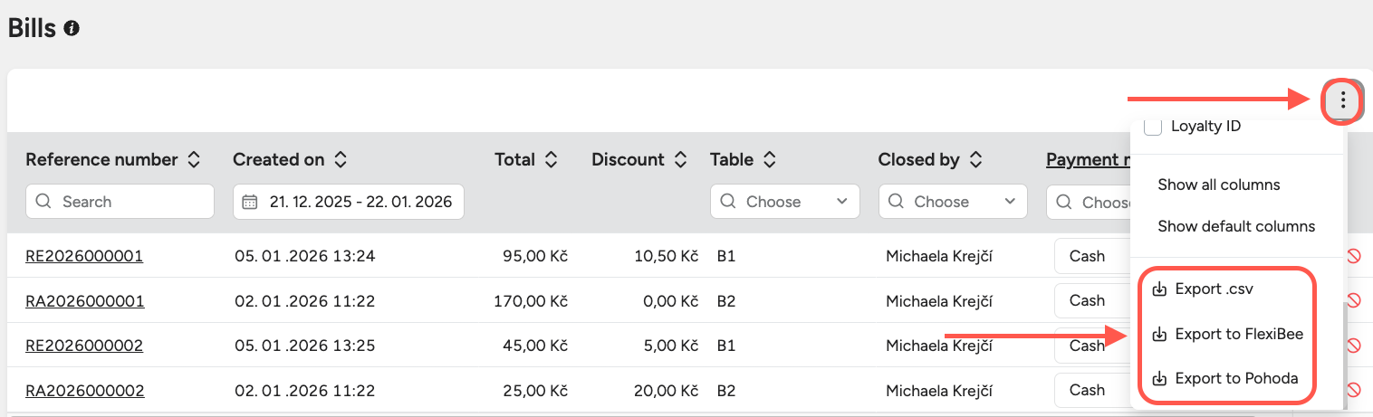Open the Created on date range picker
The height and width of the screenshot is (417, 1373).
point(349,202)
